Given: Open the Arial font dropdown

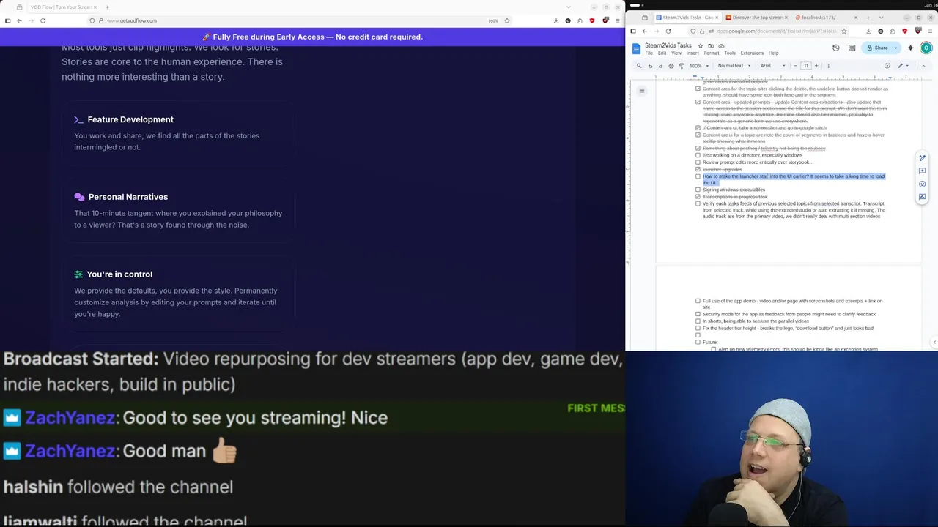Looking at the screenshot, I should [772, 66].
